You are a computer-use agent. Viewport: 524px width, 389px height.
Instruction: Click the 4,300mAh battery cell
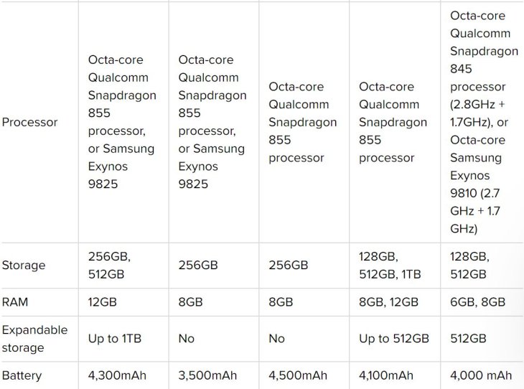click(x=121, y=375)
